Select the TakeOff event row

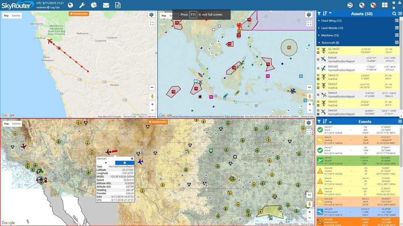pos(358,160)
